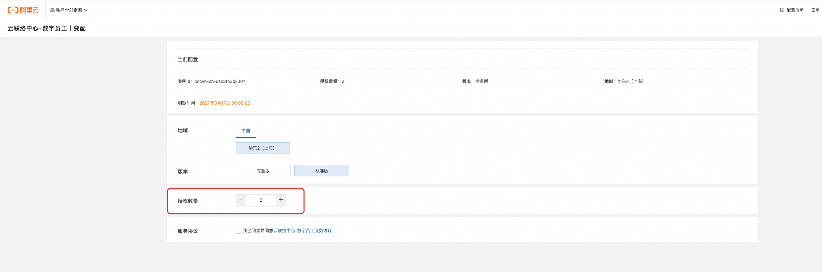Screen dimensions: 822x272
Task: Decrease the 授权数量 with minus button
Action: click(241, 200)
